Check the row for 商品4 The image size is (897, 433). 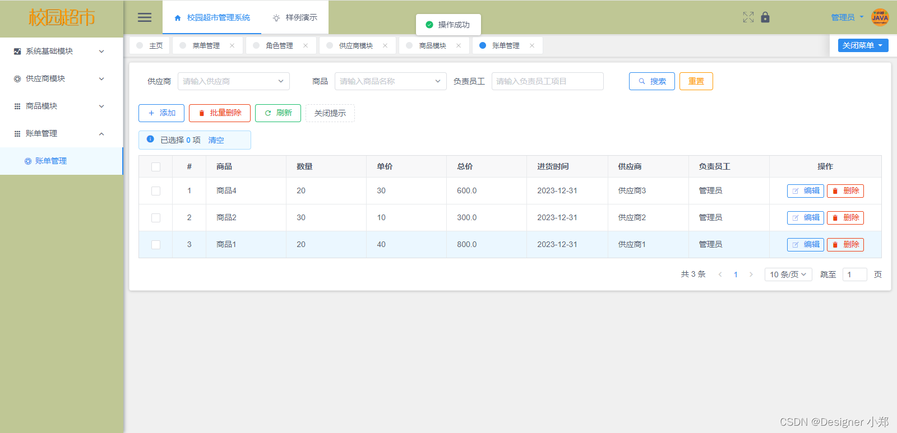pyautogui.click(x=156, y=191)
